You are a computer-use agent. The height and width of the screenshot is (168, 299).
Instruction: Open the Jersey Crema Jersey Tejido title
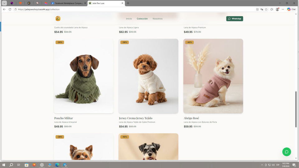135,118
